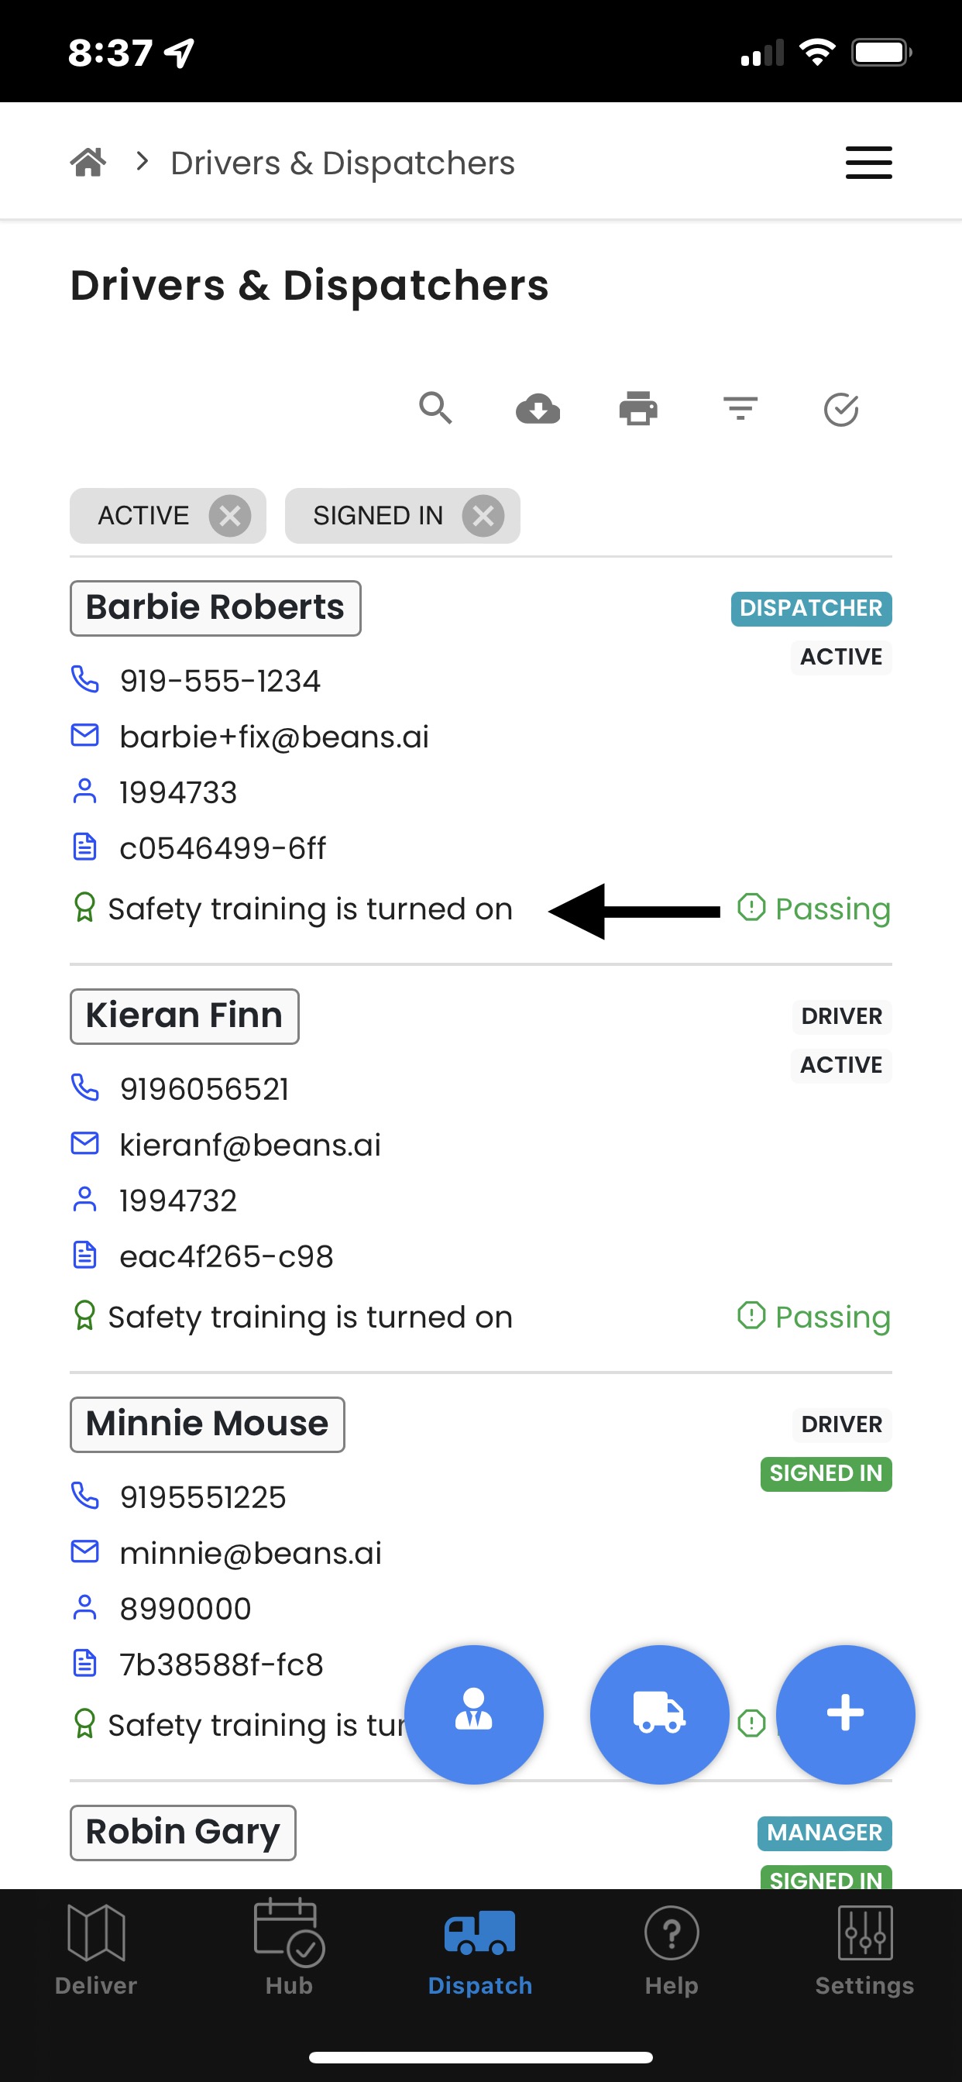Tap the blue plus floating button

click(x=846, y=1713)
